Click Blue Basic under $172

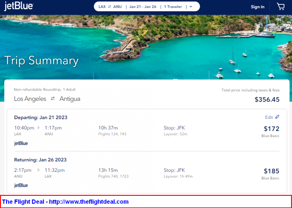[x=270, y=136]
